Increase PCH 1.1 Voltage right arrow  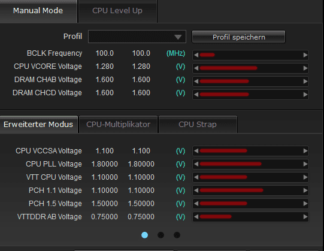[x=305, y=190]
